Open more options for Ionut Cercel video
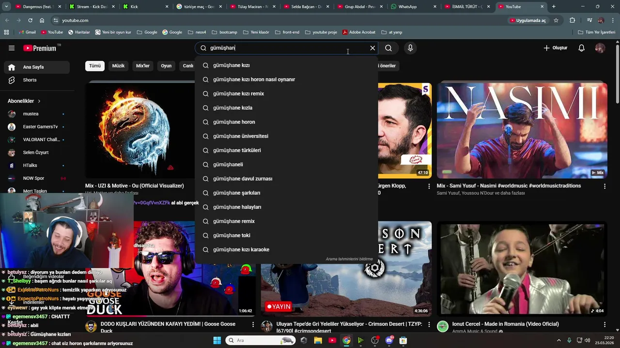The height and width of the screenshot is (348, 620). pos(604,324)
